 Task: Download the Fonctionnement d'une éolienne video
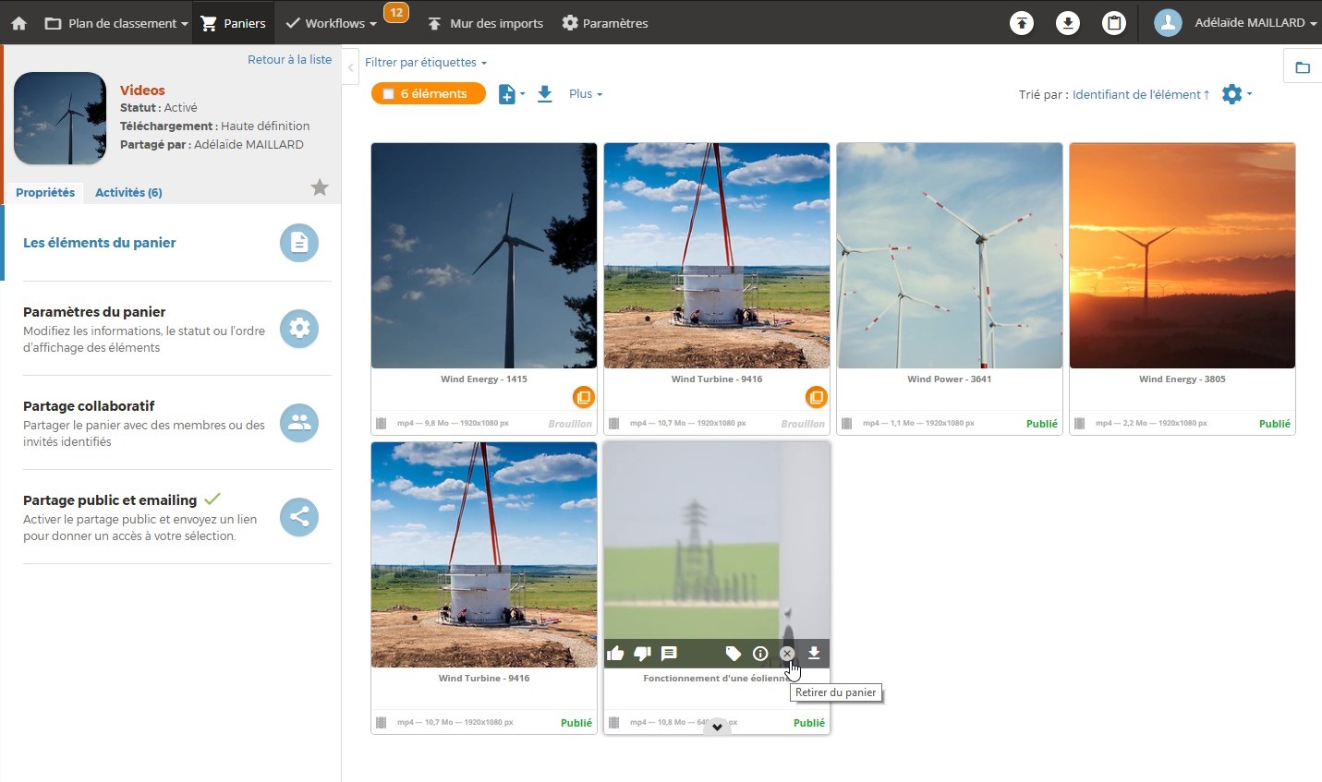pyautogui.click(x=814, y=654)
